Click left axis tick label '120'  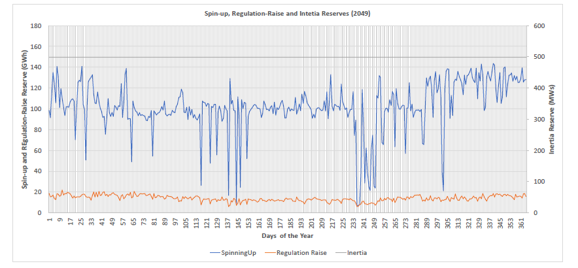click(37, 88)
